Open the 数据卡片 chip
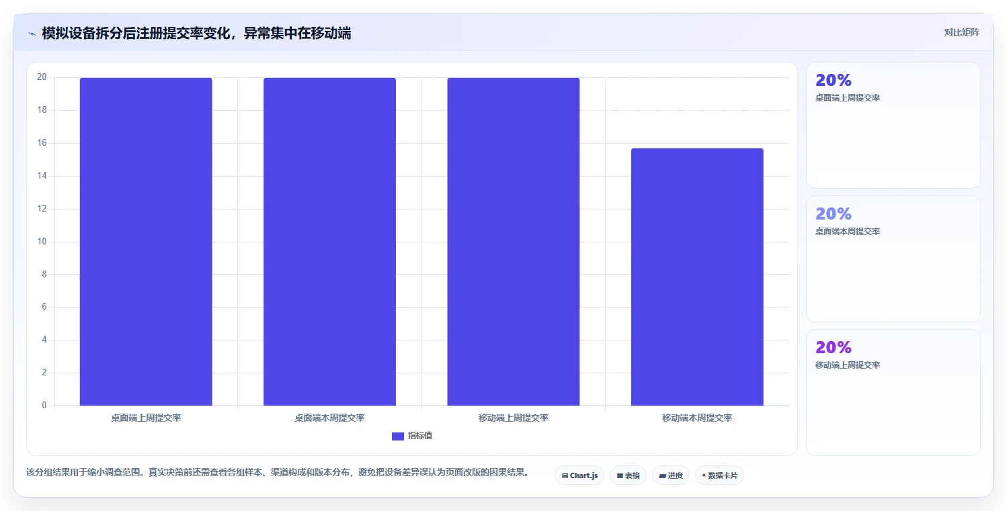 point(720,475)
